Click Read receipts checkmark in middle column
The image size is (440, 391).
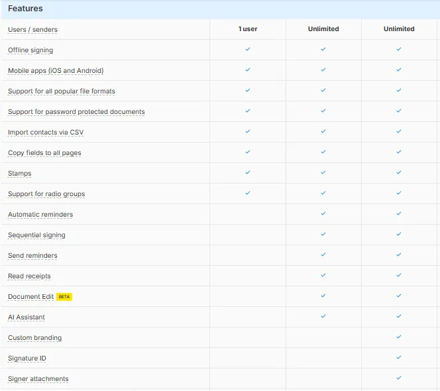(x=323, y=275)
